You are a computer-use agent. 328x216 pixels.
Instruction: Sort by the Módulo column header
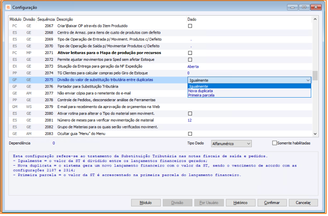(x=16, y=20)
